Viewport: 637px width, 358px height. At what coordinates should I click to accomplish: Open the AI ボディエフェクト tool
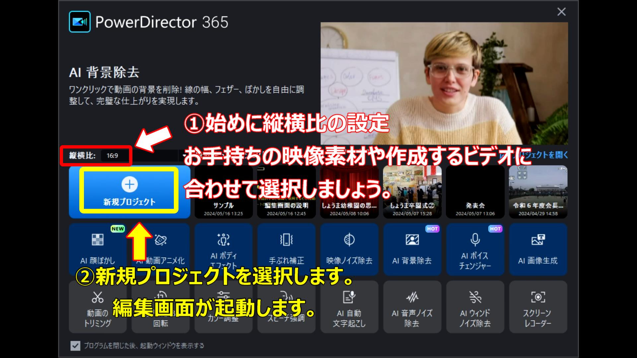(x=224, y=249)
